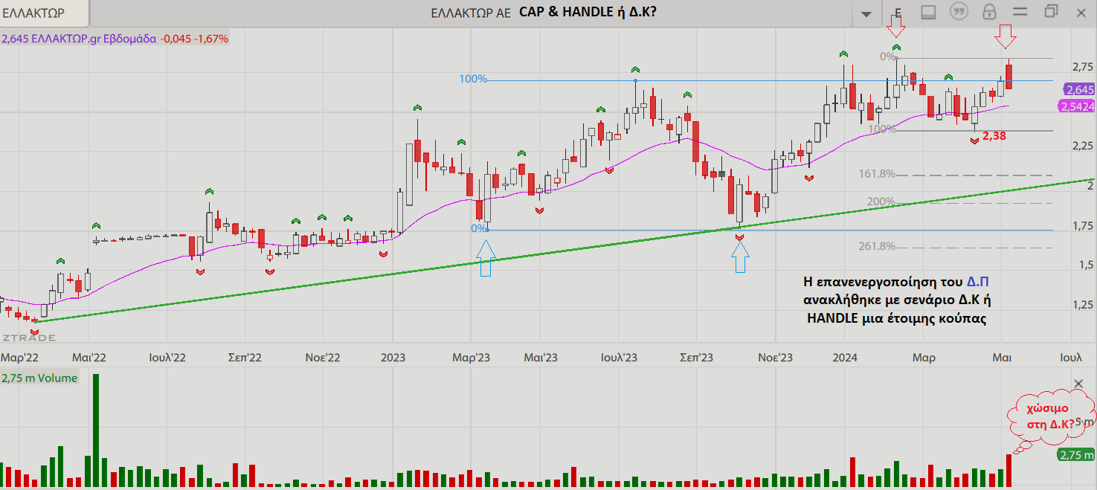The width and height of the screenshot is (1097, 490).
Task: Open the quotation-mark comments icon
Action: click(959, 13)
